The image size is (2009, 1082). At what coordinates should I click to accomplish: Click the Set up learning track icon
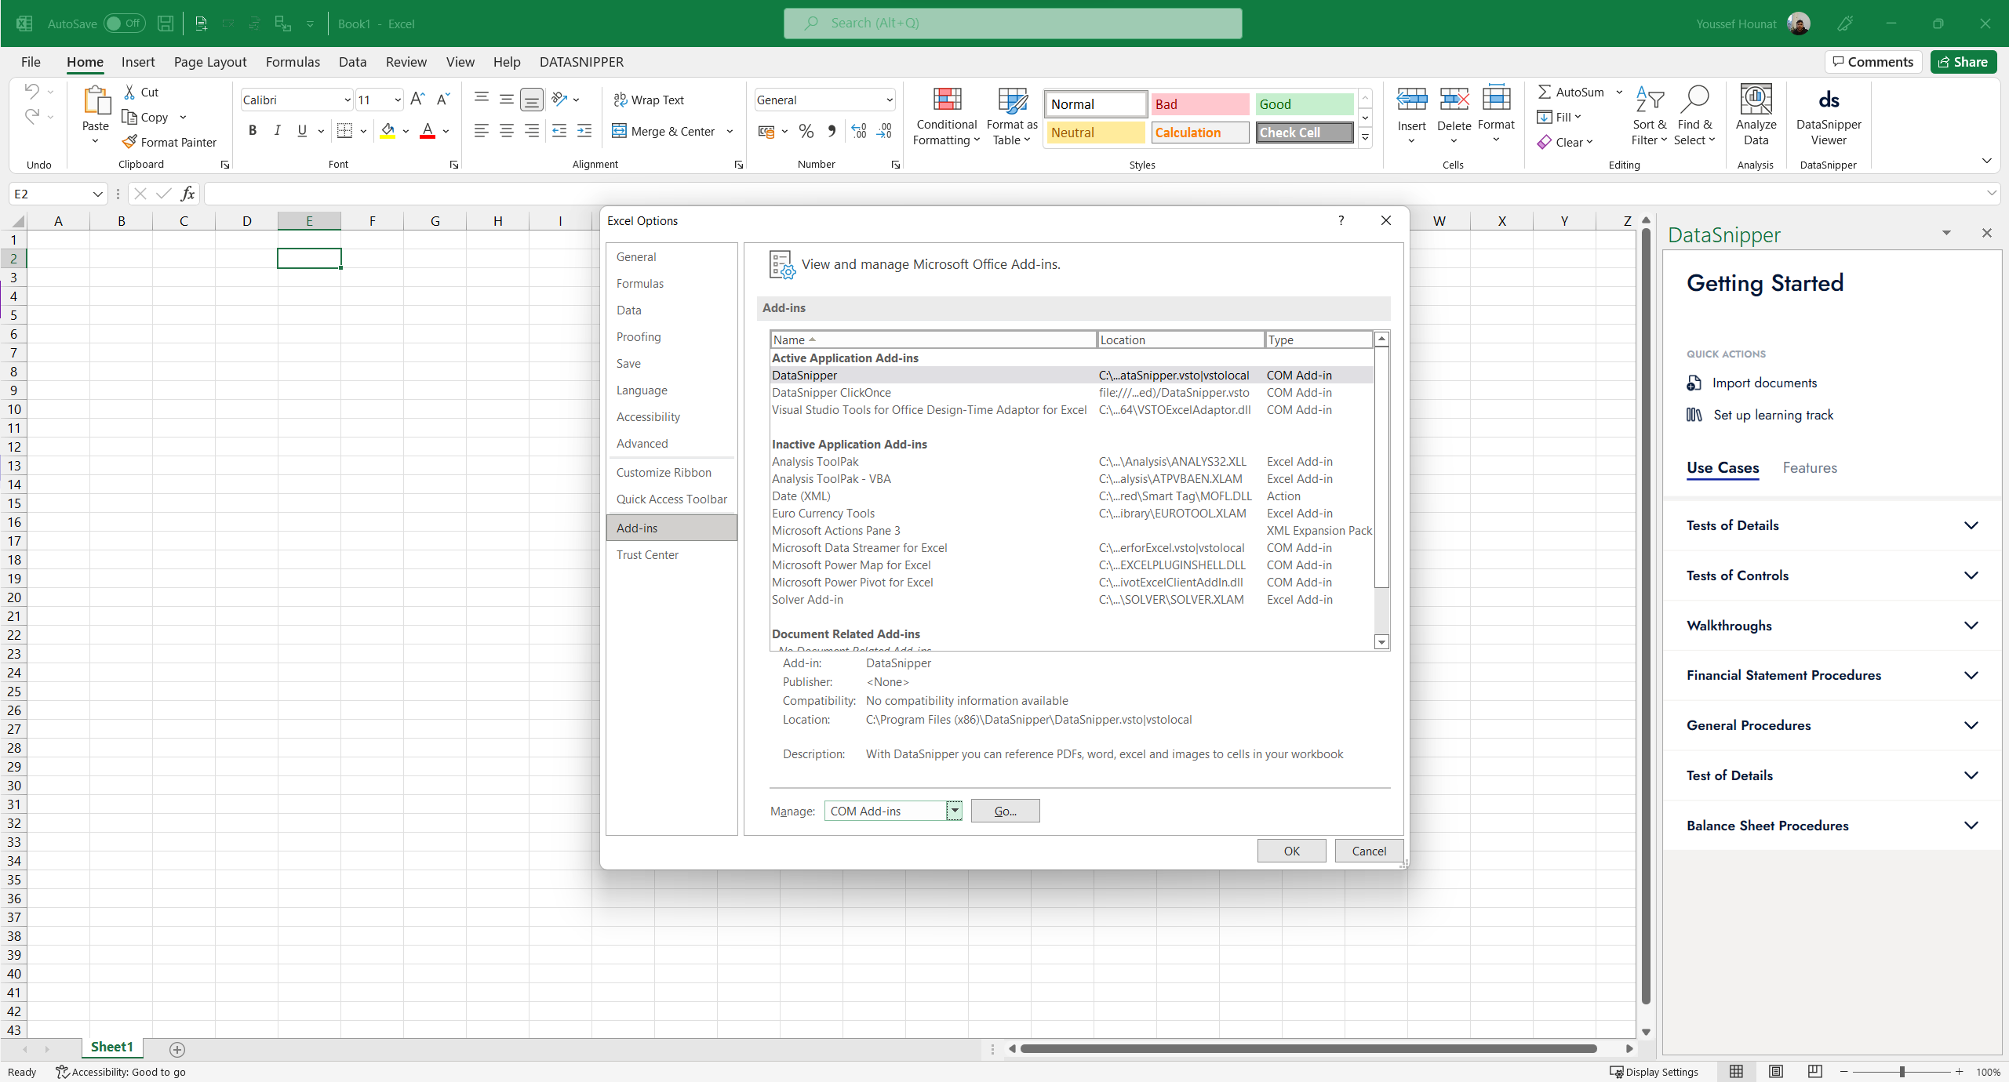(1694, 414)
